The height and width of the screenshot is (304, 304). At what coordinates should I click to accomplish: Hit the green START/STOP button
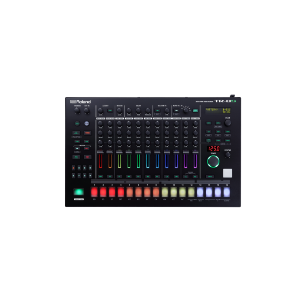tap(79, 192)
